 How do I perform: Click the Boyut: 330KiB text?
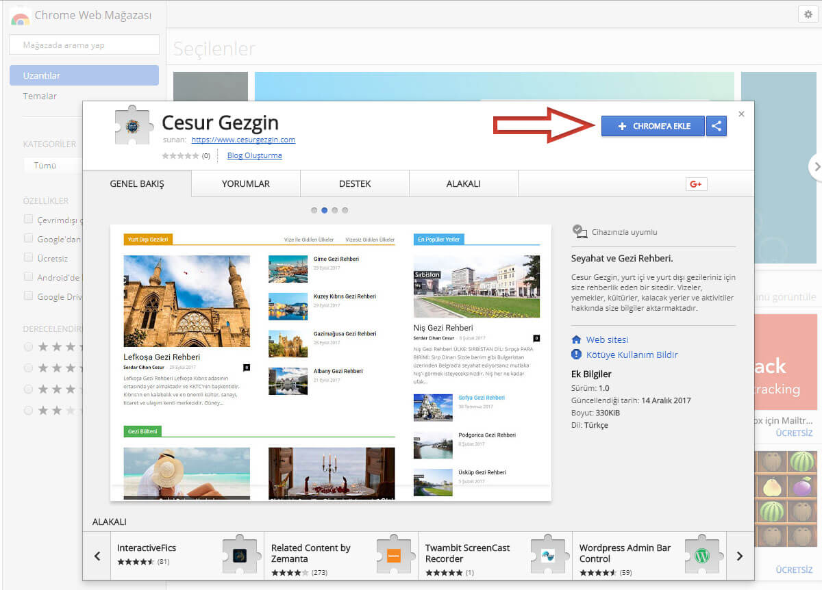point(596,413)
